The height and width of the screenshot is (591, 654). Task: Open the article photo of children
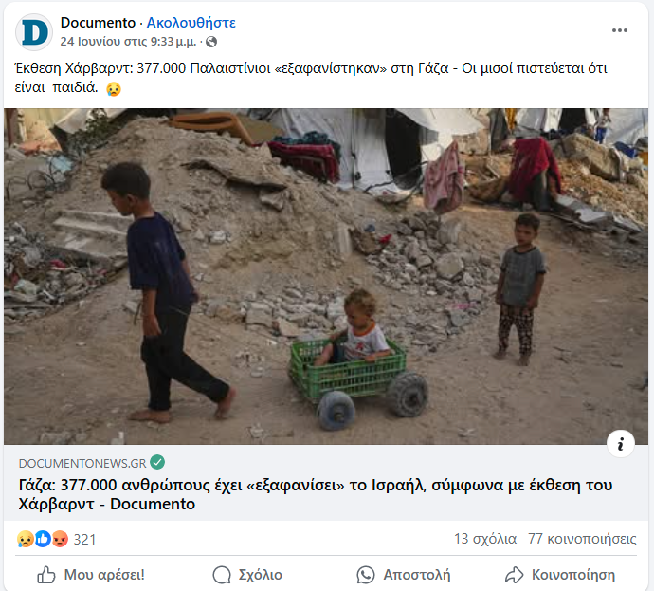(x=326, y=276)
